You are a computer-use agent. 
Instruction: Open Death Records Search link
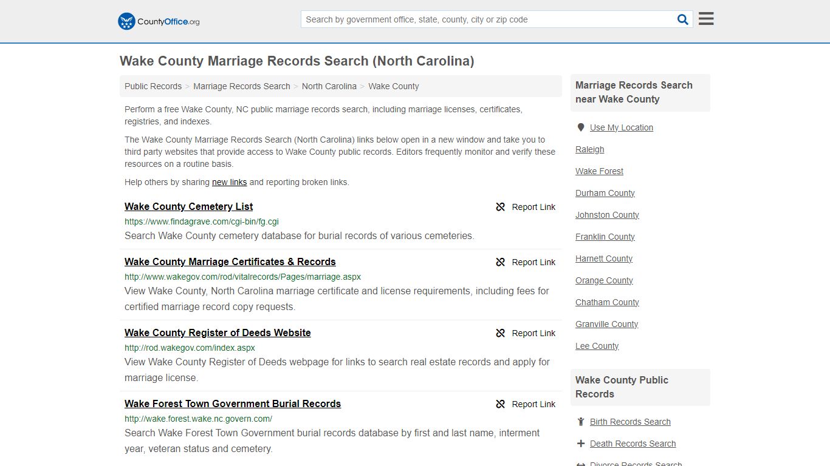click(x=633, y=444)
